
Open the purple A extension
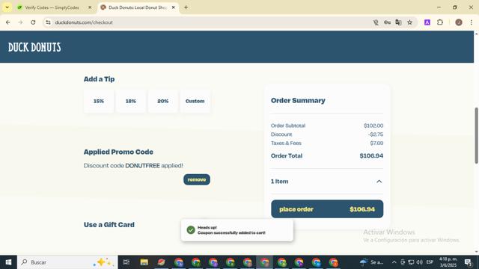427,22
